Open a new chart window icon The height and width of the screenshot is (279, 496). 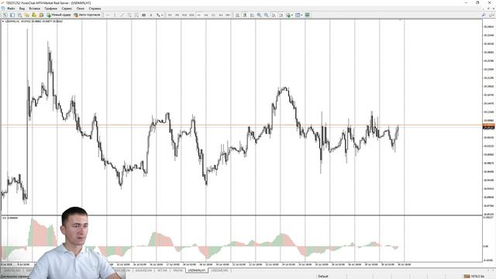[5, 15]
